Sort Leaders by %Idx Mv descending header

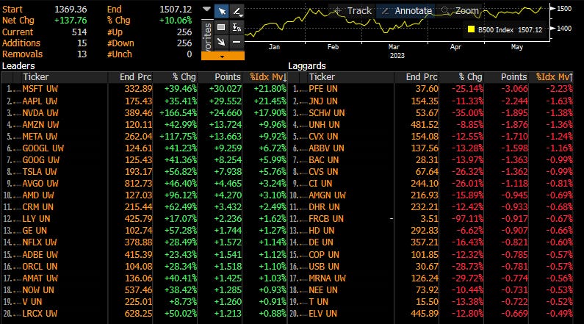pyautogui.click(x=265, y=77)
